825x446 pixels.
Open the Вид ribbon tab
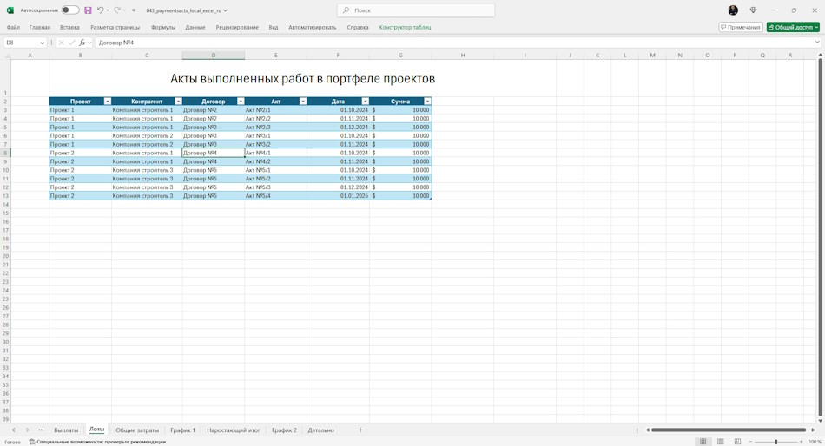(x=274, y=27)
